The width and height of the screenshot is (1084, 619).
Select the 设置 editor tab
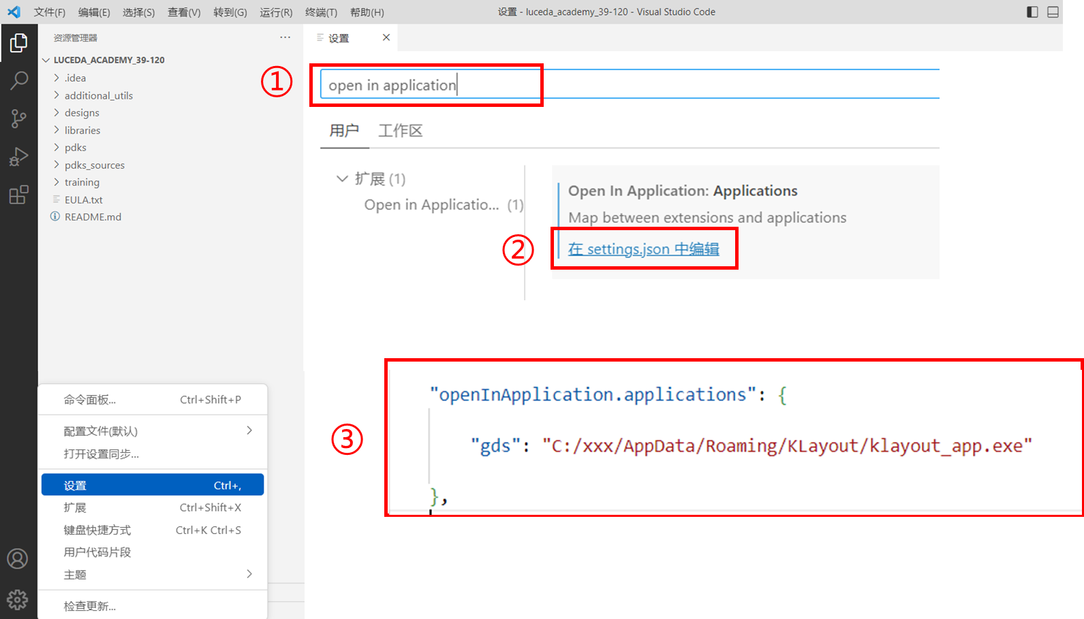[x=339, y=38]
